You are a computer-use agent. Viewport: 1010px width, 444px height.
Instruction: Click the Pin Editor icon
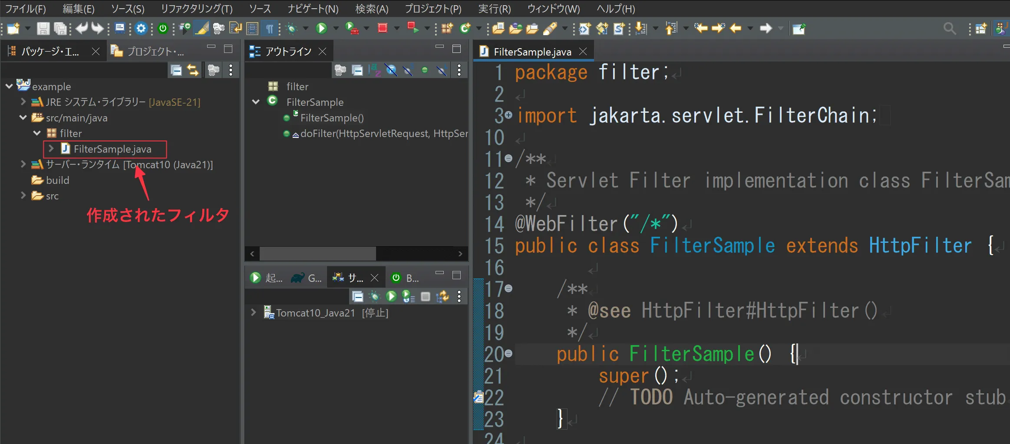[799, 29]
